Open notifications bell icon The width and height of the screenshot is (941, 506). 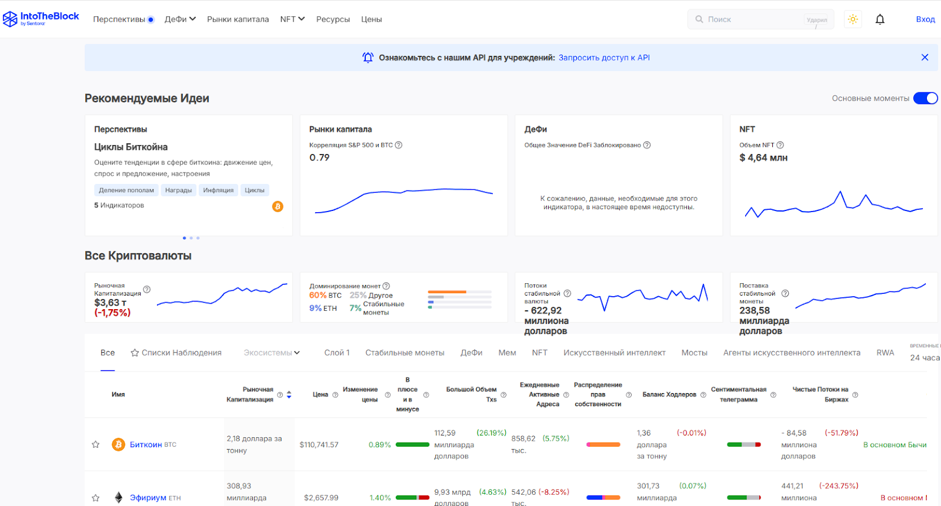pos(880,19)
